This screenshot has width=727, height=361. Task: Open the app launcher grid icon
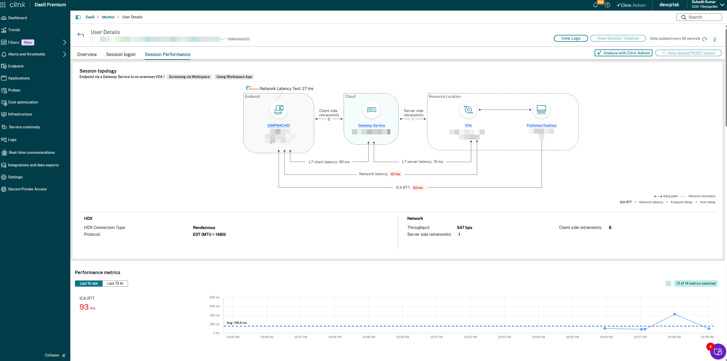[x=3, y=5]
